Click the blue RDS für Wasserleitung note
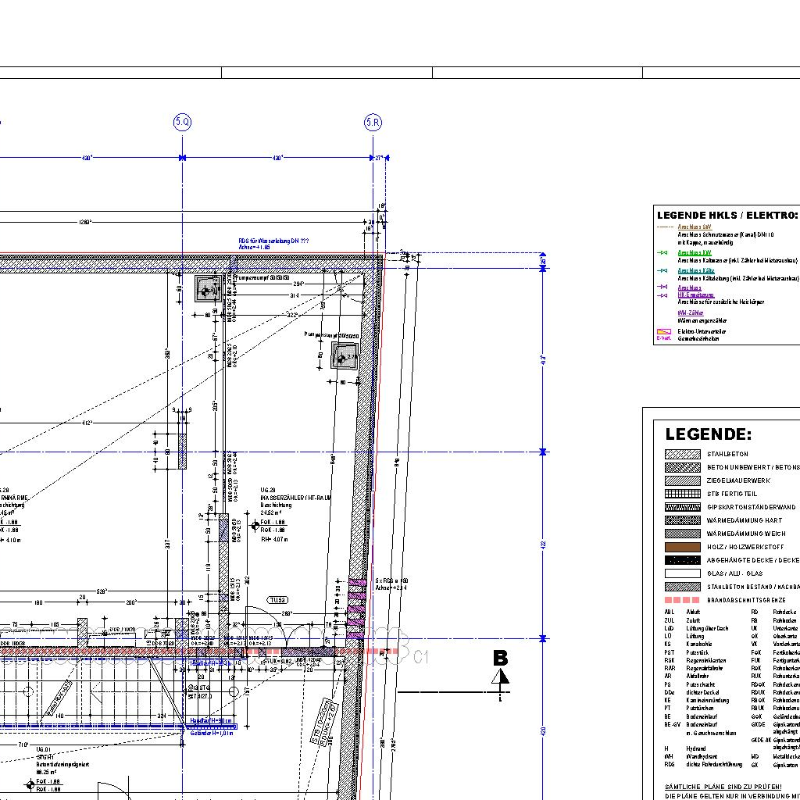800x800 pixels. click(x=273, y=244)
